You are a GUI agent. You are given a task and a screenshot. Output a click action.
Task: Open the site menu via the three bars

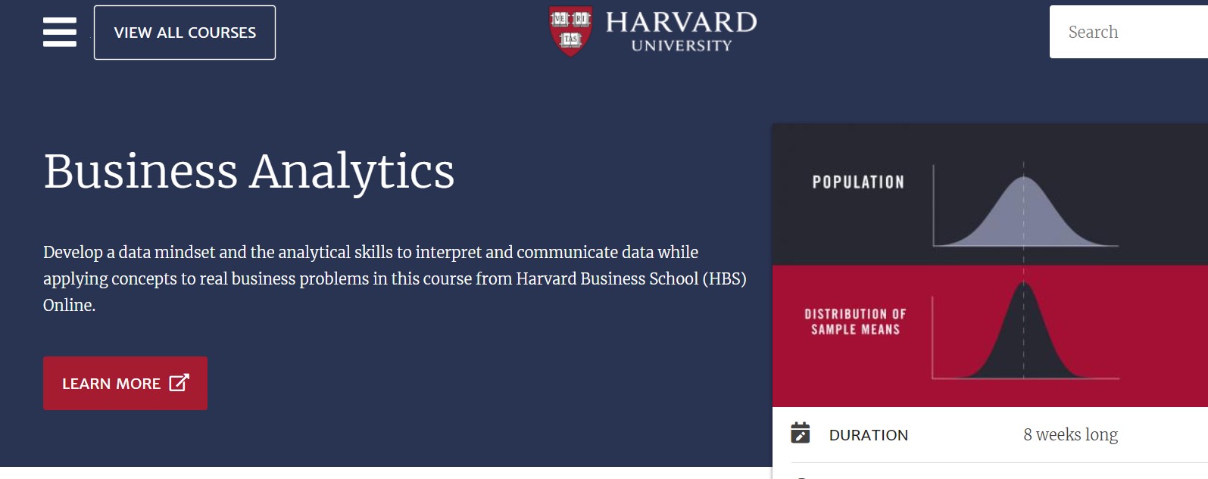click(59, 33)
